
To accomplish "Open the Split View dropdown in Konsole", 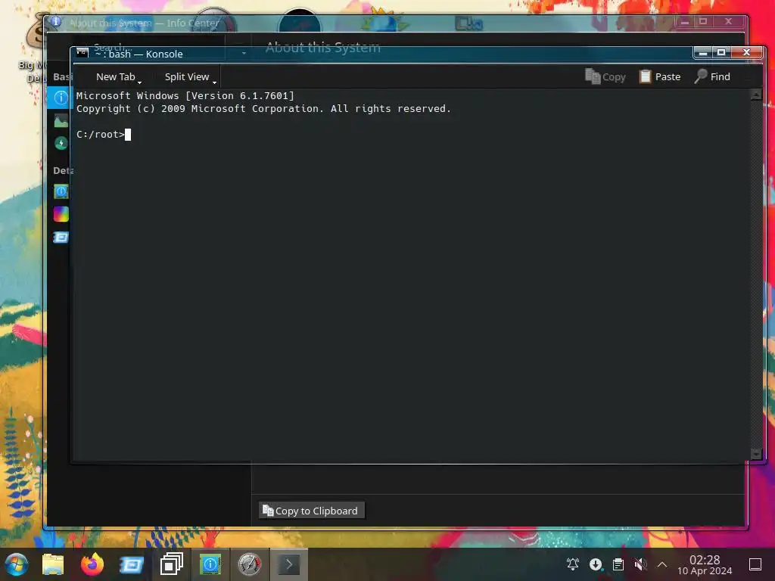I will point(191,76).
